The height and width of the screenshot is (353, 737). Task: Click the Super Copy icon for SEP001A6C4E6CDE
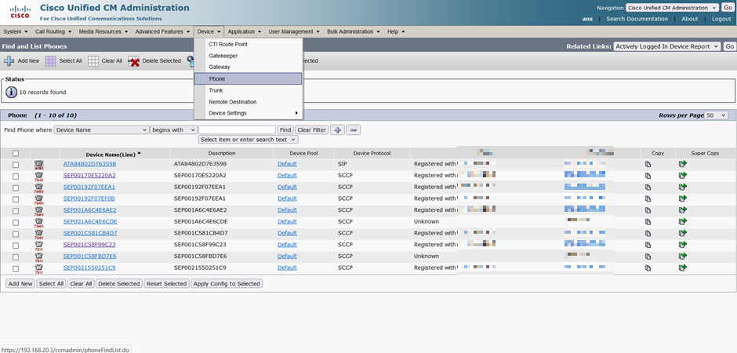click(x=682, y=221)
